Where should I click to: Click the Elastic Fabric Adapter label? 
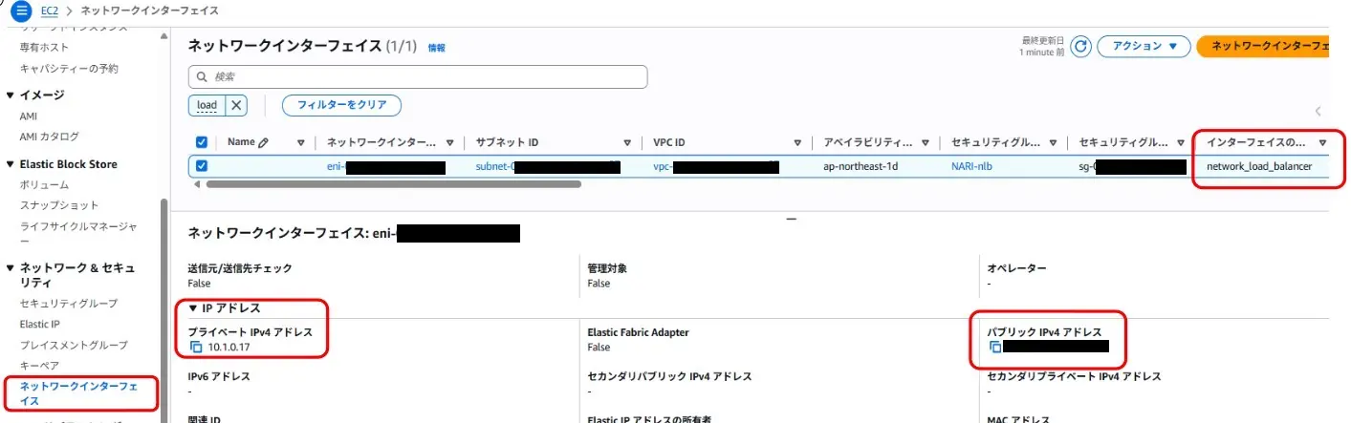click(x=638, y=332)
